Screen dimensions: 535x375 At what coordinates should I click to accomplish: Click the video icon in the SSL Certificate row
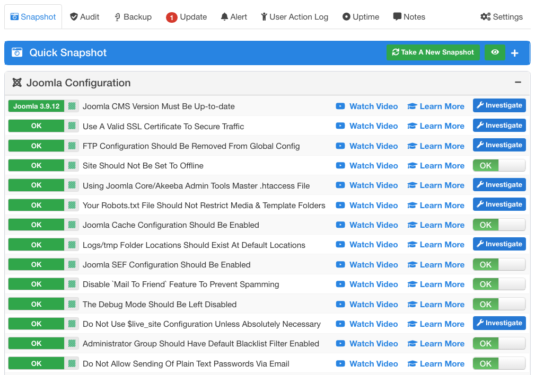click(340, 126)
